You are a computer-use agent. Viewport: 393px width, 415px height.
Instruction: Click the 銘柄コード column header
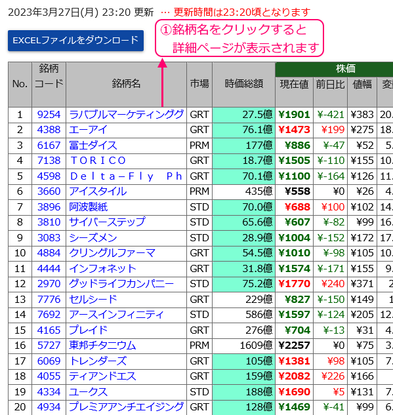tap(49, 84)
